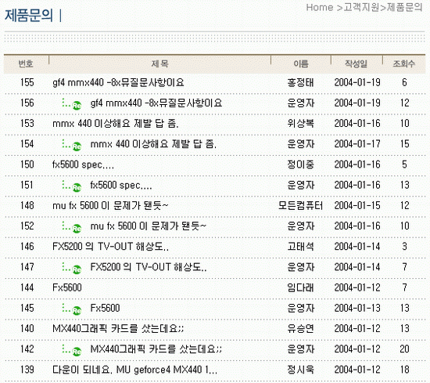430x383 pixels.
Task: Click the post number 150
Action: [27, 164]
